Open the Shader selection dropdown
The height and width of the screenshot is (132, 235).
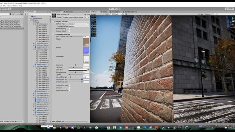(76, 17)
